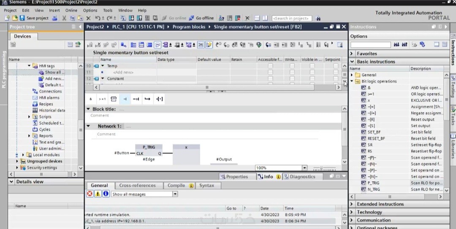Open the Options menu
The width and height of the screenshot is (456, 229).
[x=90, y=10]
